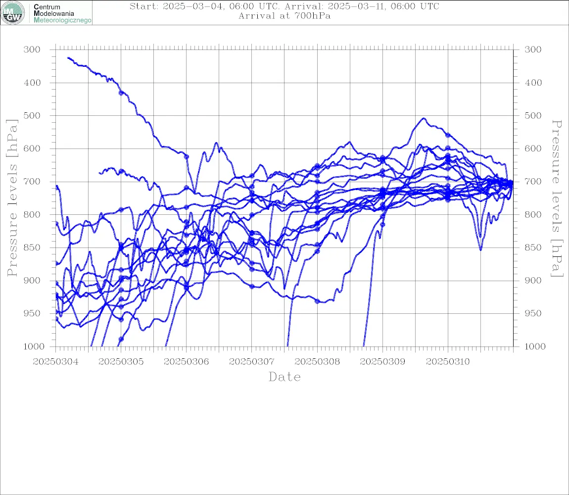Click date label '20250309'
The width and height of the screenshot is (569, 495).
click(x=382, y=362)
